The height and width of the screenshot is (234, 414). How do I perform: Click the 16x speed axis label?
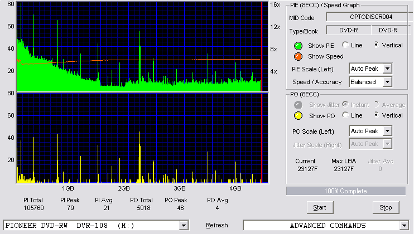click(x=275, y=5)
